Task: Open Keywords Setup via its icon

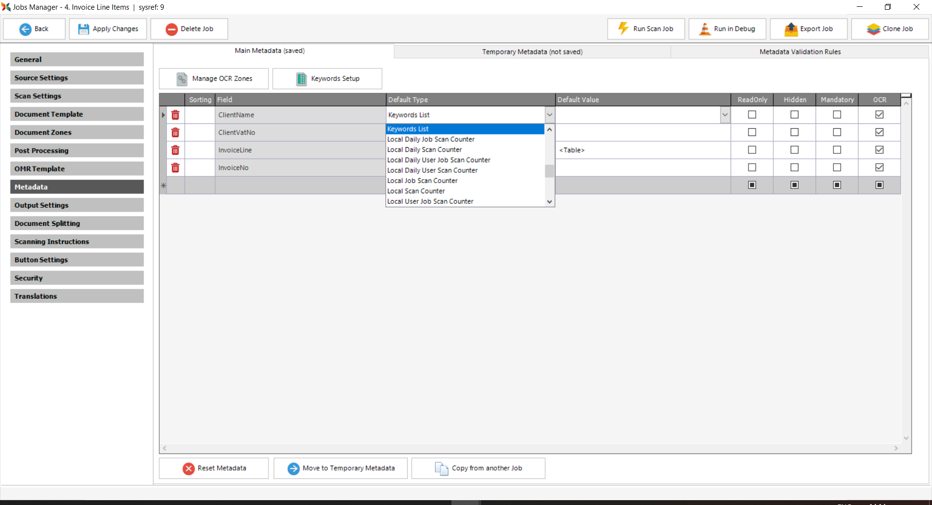Action: pyautogui.click(x=301, y=79)
